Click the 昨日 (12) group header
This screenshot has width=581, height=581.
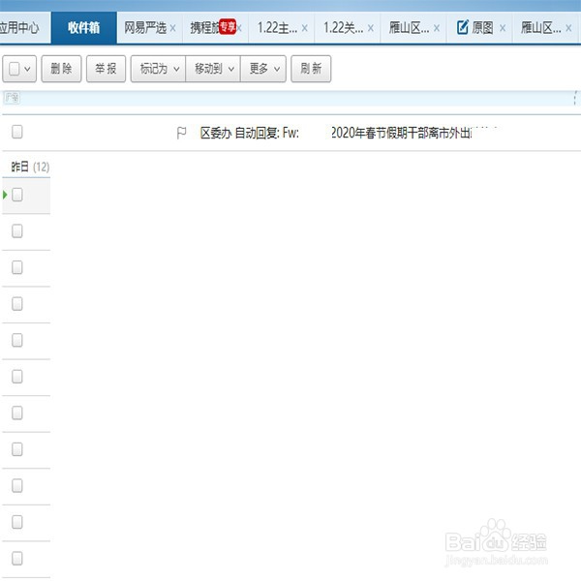click(30, 167)
